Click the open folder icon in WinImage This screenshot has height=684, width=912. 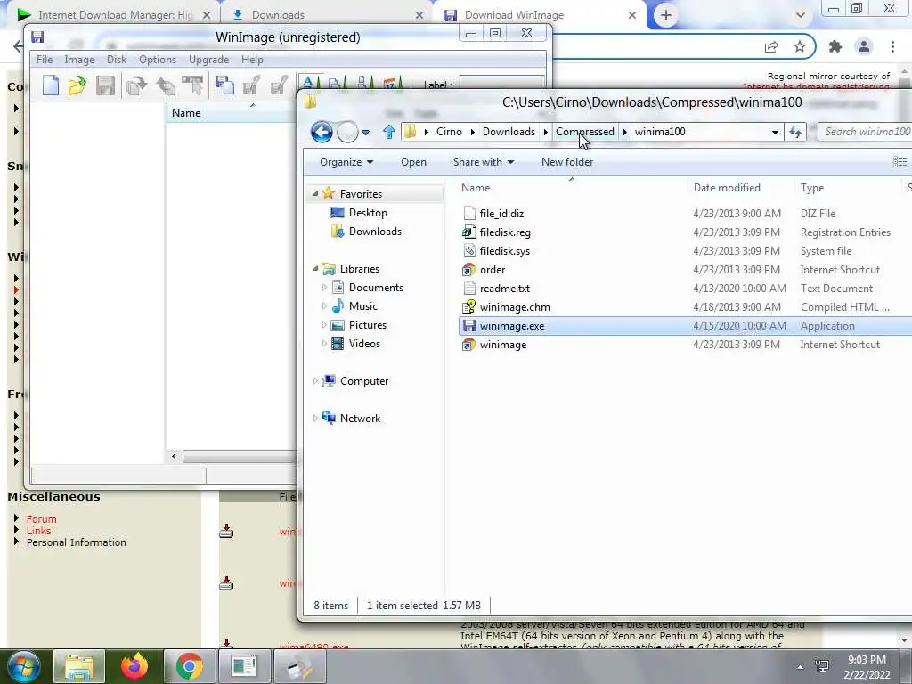click(x=77, y=85)
